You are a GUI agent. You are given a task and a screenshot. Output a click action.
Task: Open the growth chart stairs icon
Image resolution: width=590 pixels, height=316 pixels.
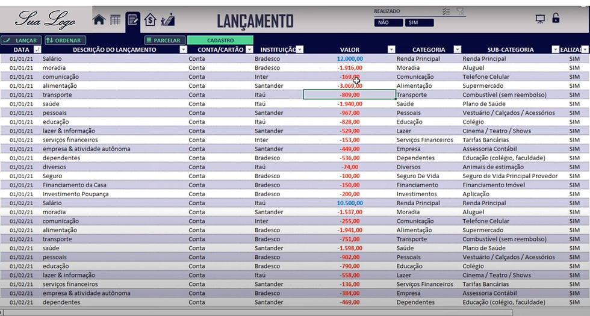[x=168, y=19]
